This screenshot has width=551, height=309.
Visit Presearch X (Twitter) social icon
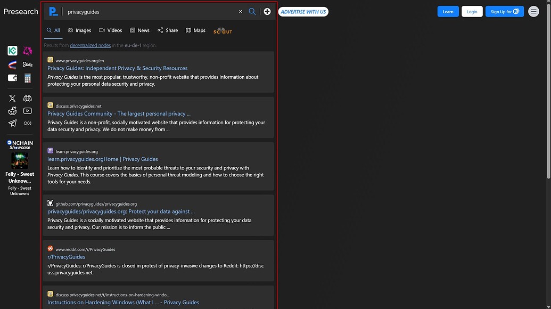(x=12, y=99)
